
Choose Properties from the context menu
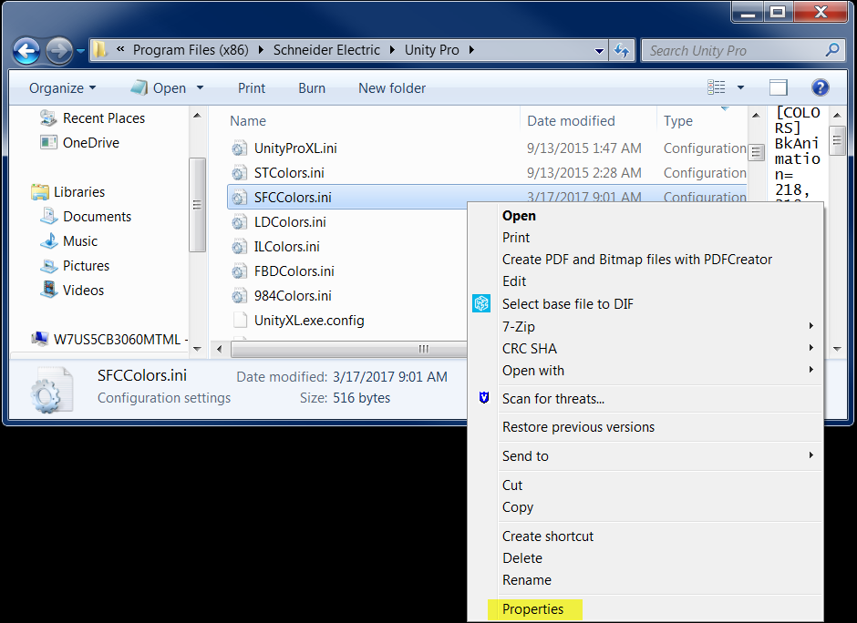[533, 609]
